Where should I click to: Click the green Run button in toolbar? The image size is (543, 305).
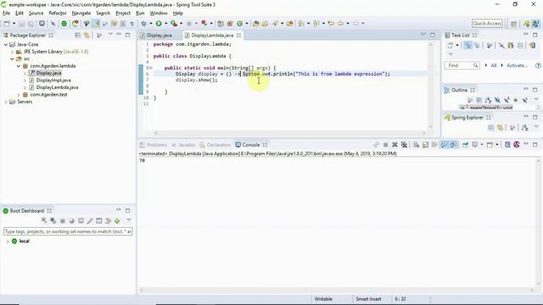(x=159, y=24)
